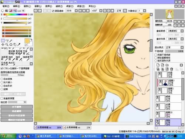Screen dimensions: 185x139
Task: Enable the 高畫質預覽 checkbox
Action: 2,98
